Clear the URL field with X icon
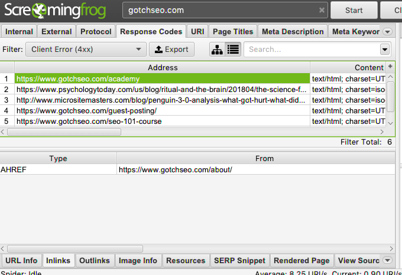Viewport: 402px width, 275px height. (x=322, y=10)
